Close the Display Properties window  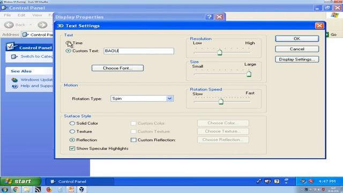tap(219, 17)
